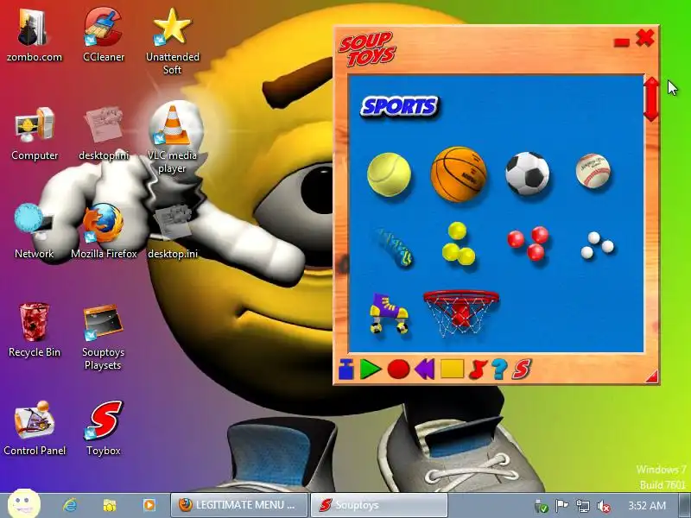691x518 pixels.
Task: Pick the blue-green striped toy
Action: 396,248
